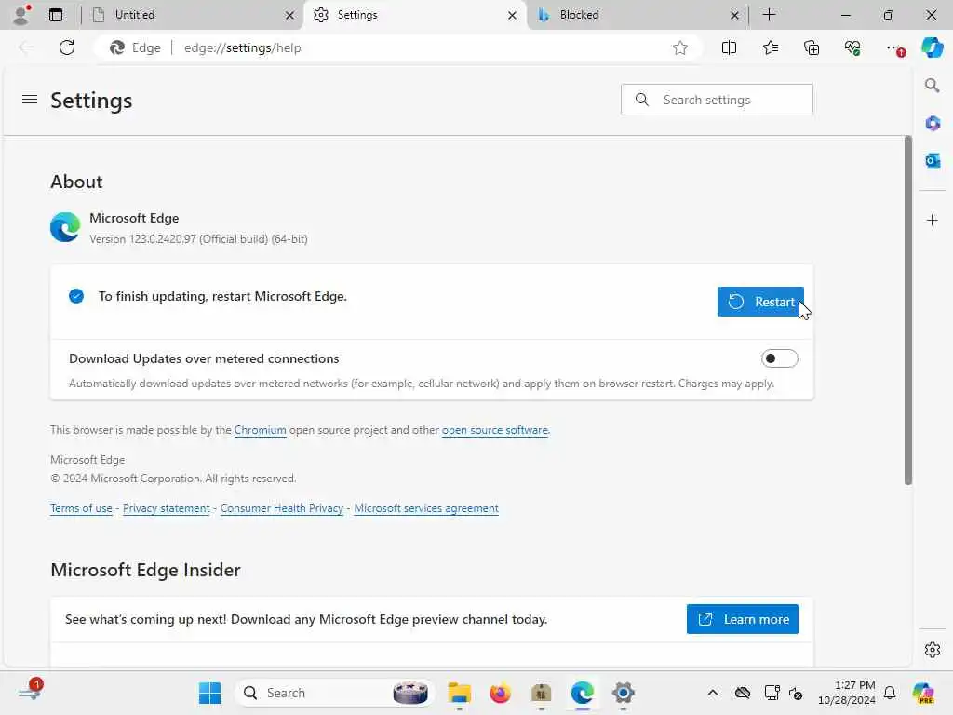Open the open source software link
The width and height of the screenshot is (953, 715).
tap(495, 430)
